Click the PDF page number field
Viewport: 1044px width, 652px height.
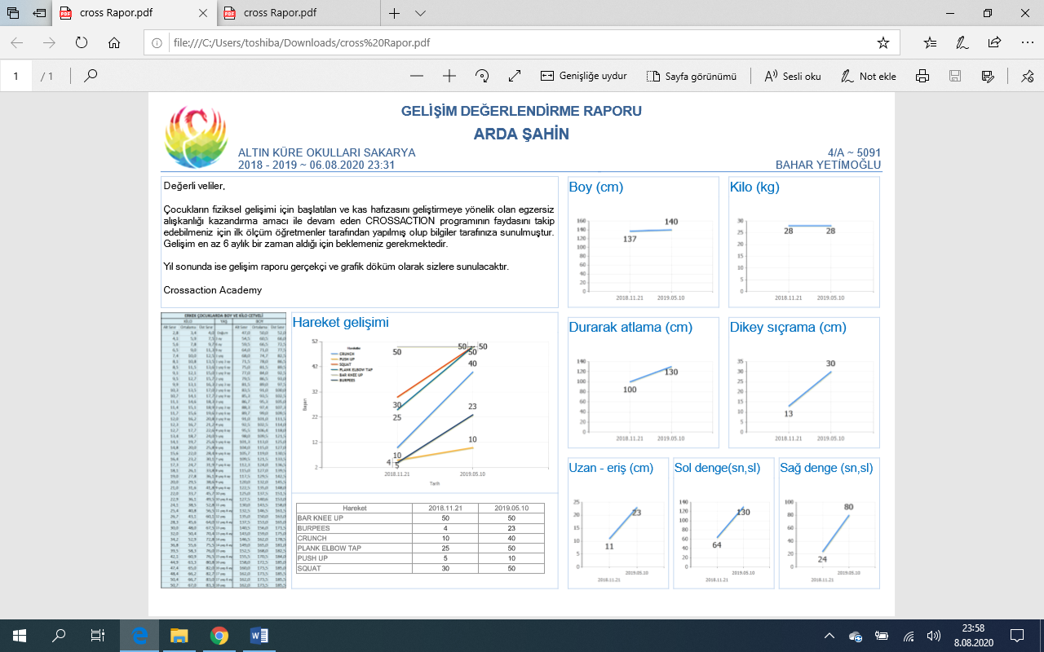click(15, 76)
